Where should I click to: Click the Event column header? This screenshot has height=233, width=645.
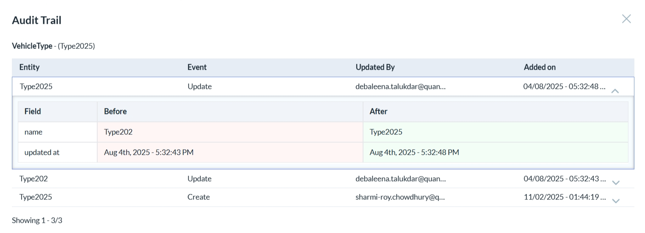coord(197,67)
